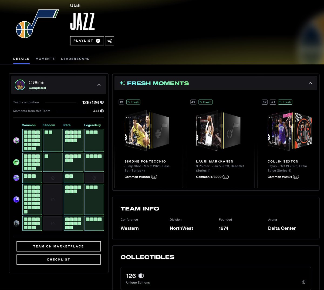324x290 pixels.
Task: Click the Fresh tag on Fontecchio moment
Action: [x=133, y=102]
